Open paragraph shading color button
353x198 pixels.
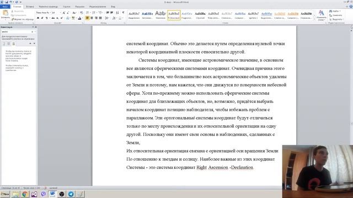(x=114, y=18)
